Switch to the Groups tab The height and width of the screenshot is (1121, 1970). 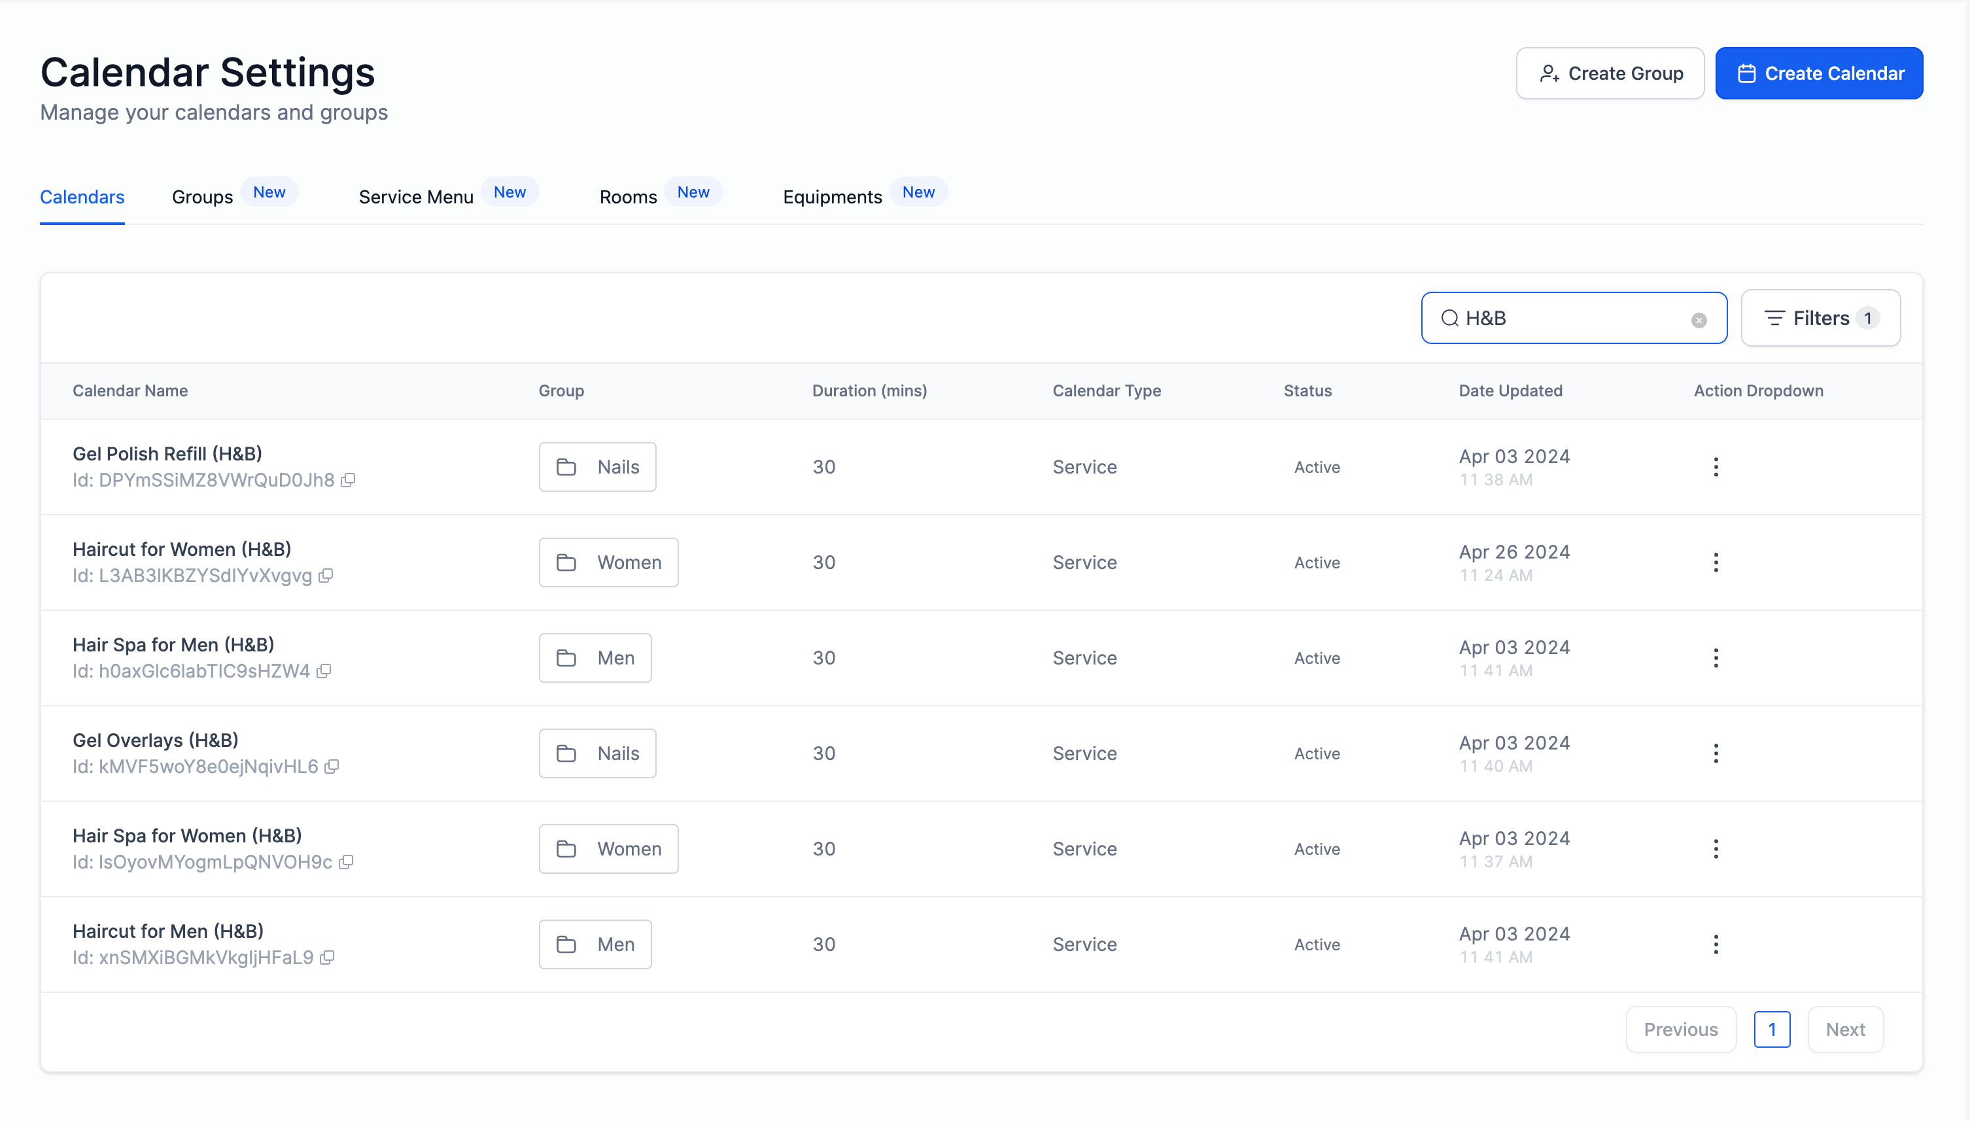point(201,197)
